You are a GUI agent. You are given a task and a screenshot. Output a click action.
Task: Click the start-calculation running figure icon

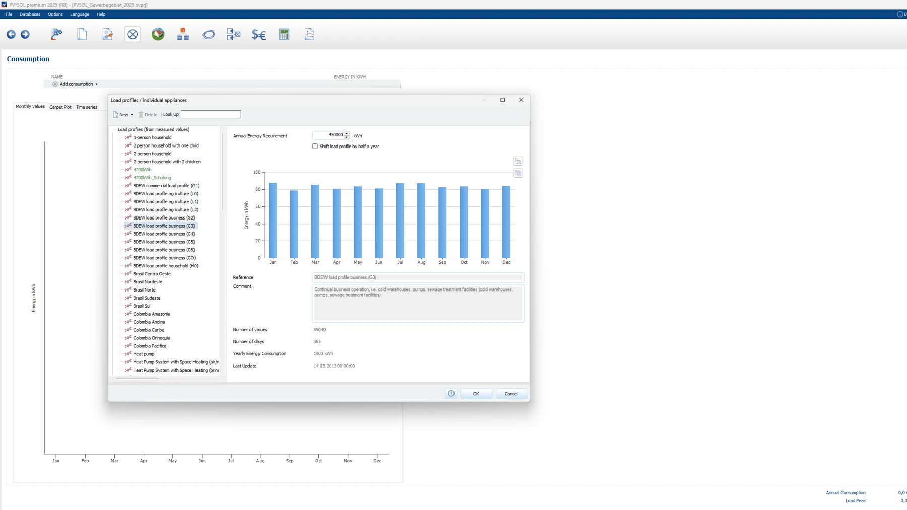[x=56, y=34]
